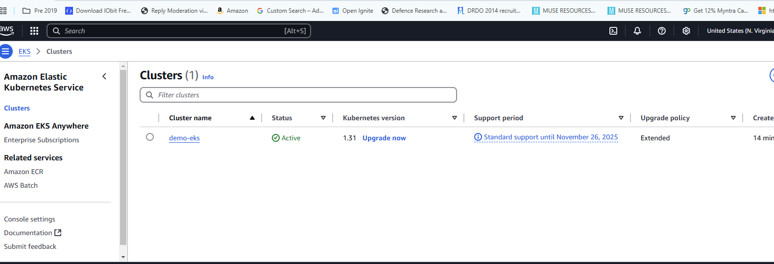Image resolution: width=774 pixels, height=264 pixels.
Task: Go to the EKS breadcrumb link
Action: [x=24, y=51]
